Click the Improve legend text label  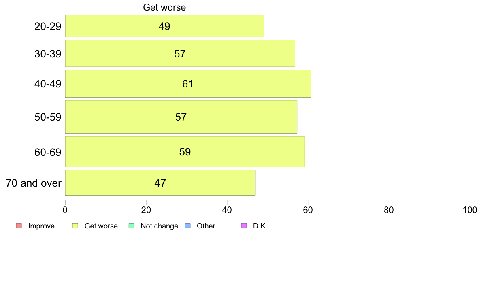(41, 226)
